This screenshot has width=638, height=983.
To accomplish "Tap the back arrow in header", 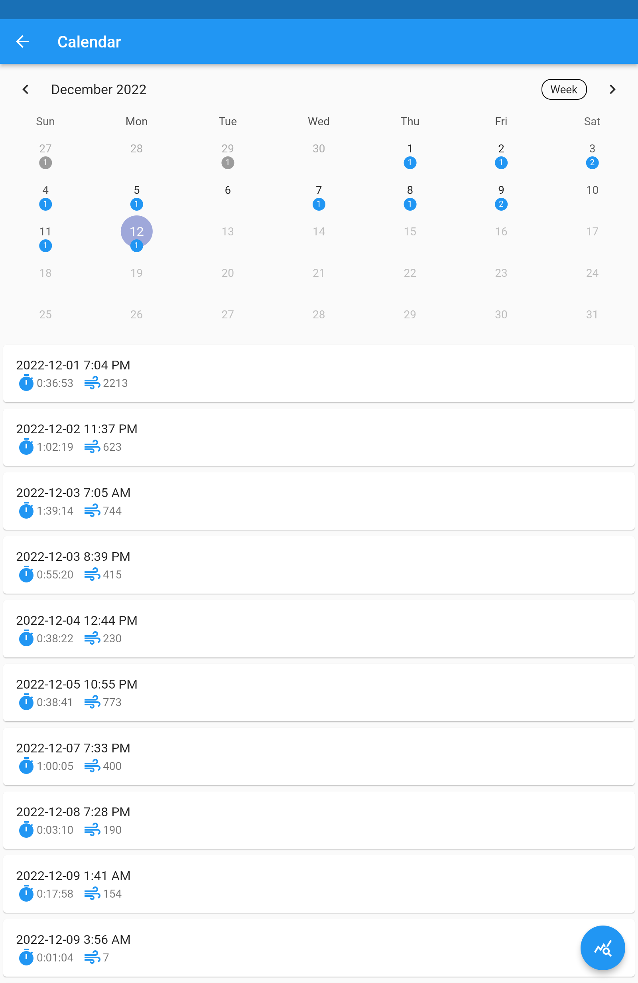I will pyautogui.click(x=22, y=41).
